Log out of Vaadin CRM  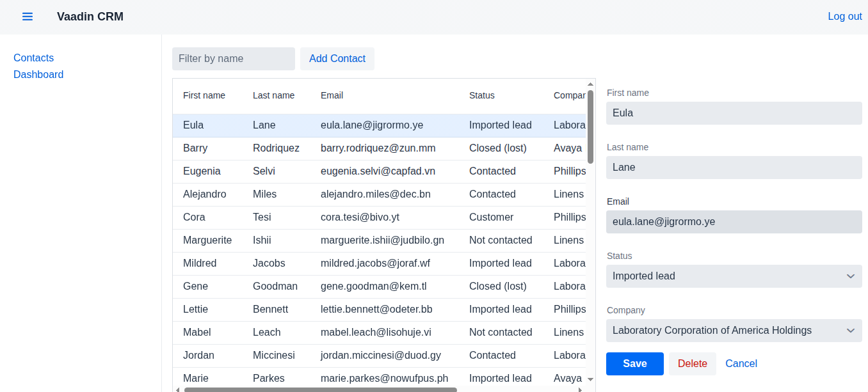pos(844,17)
